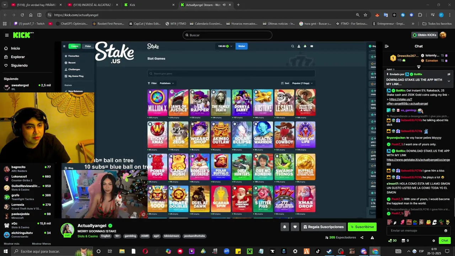This screenshot has width=455, height=256.
Task: Go to Explorar in sidebar
Action: click(14, 57)
